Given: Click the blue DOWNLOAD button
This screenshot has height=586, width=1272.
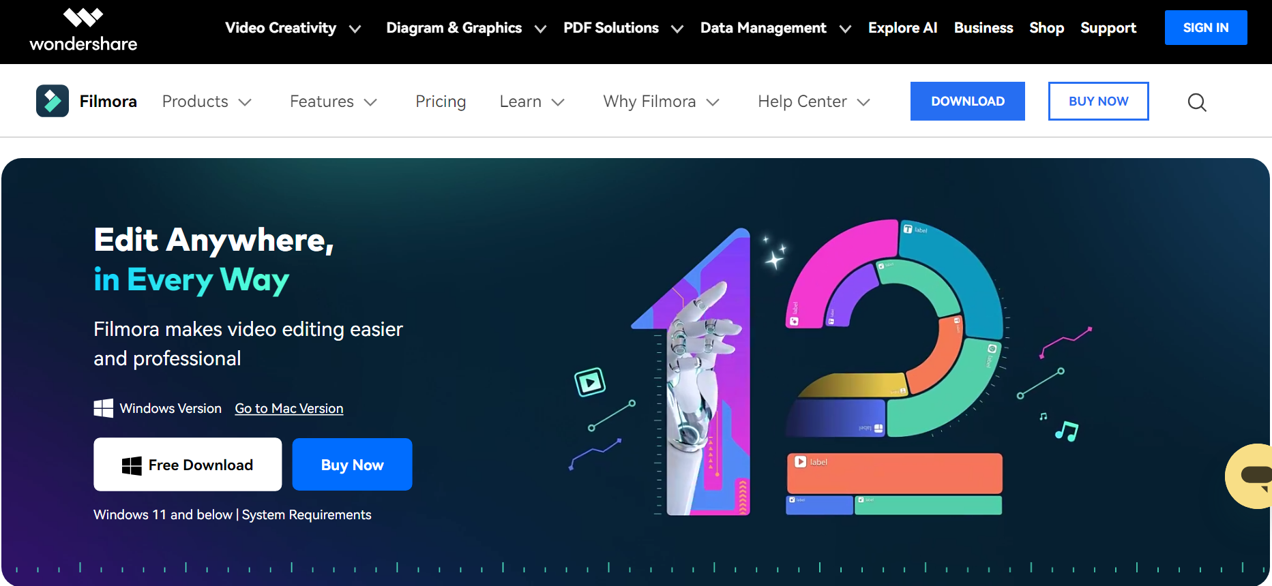Looking at the screenshot, I should pyautogui.click(x=968, y=101).
